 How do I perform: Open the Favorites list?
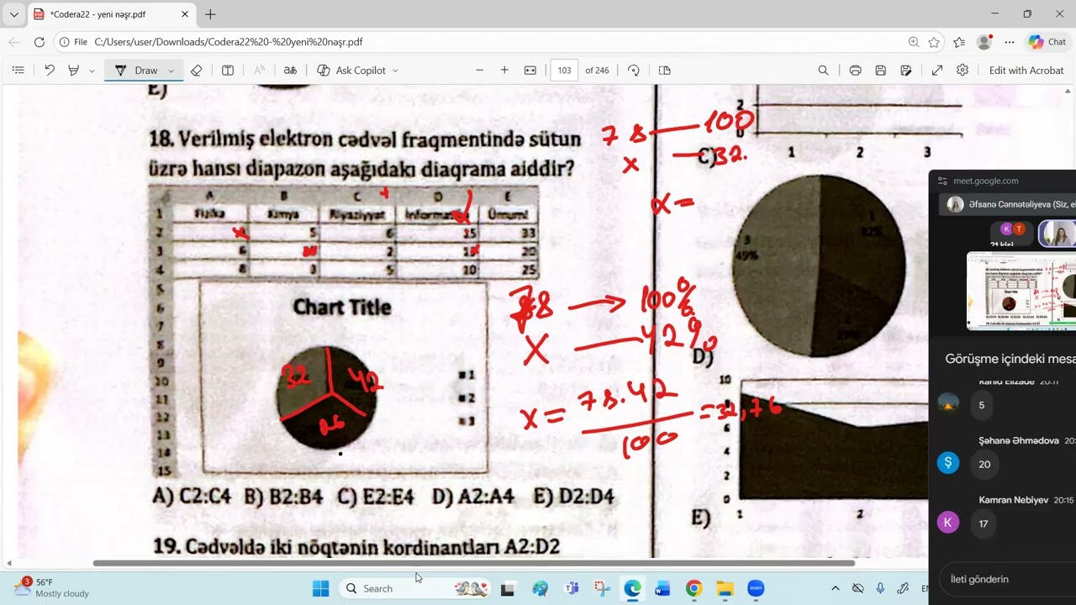[x=959, y=42]
